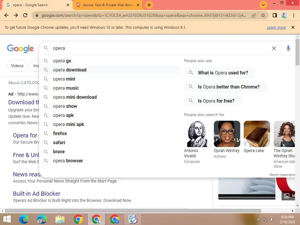
Task: Select suggestion opera mini download
Action: coord(109,97)
